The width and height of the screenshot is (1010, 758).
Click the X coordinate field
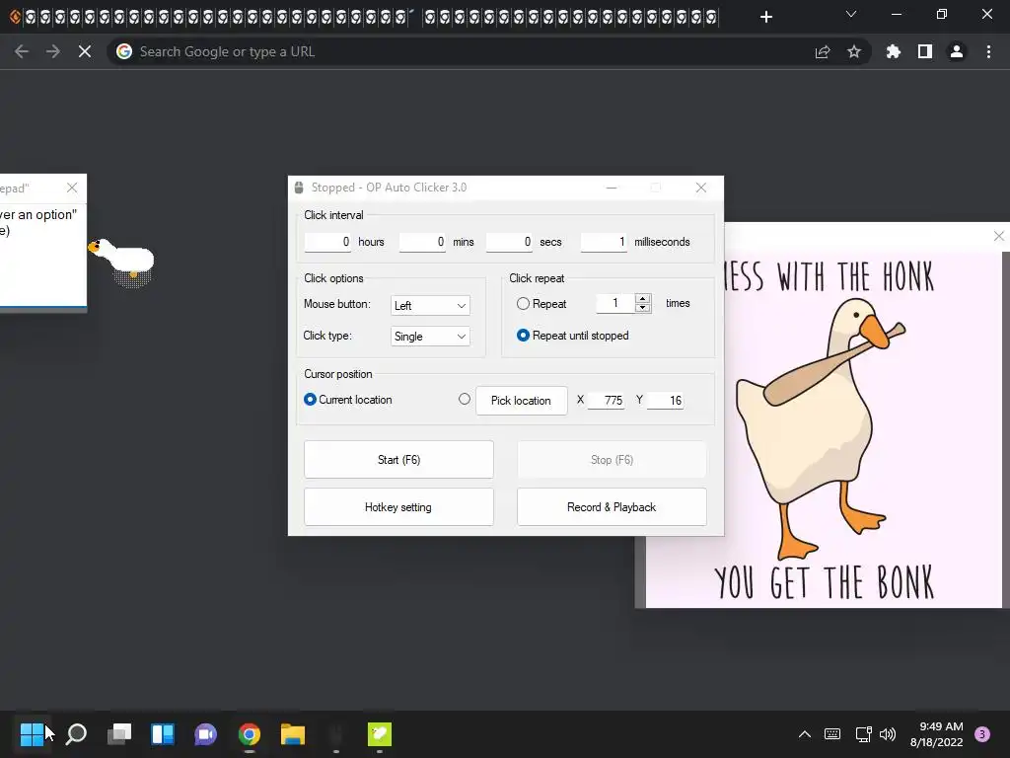pos(607,401)
